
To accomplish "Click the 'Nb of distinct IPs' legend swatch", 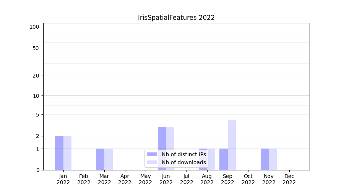I will click(x=152, y=154).
